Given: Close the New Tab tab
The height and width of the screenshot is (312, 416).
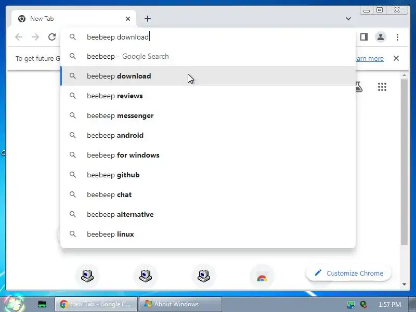Looking at the screenshot, I should 128,19.
